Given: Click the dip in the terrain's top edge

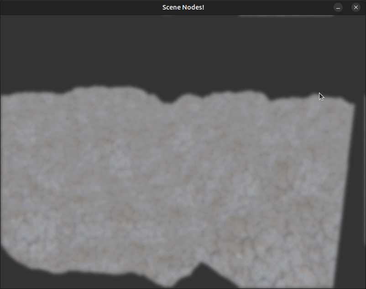Looking at the screenshot, I should (x=171, y=100).
